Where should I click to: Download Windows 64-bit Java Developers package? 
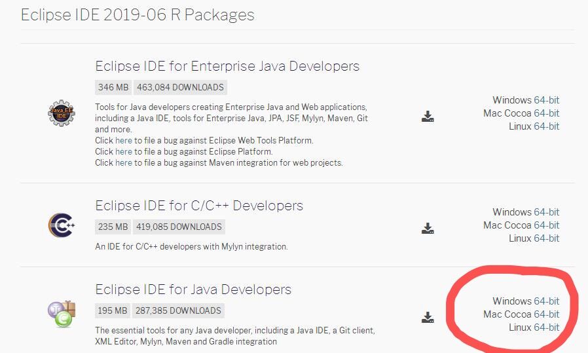[546, 301]
